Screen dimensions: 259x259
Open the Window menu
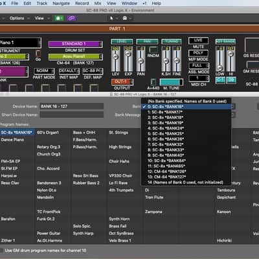[x=129, y=3]
